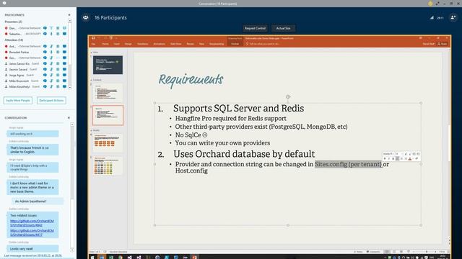Toggle microphone for Benedek Farkas
This screenshot has width=462, height=259.
[51, 52]
